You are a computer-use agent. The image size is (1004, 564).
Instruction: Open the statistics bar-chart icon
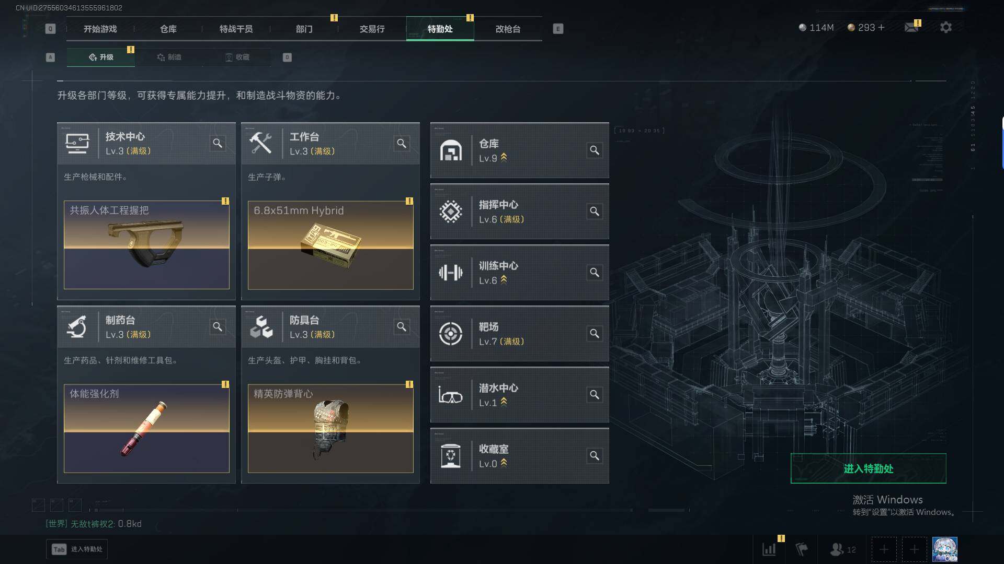(769, 549)
